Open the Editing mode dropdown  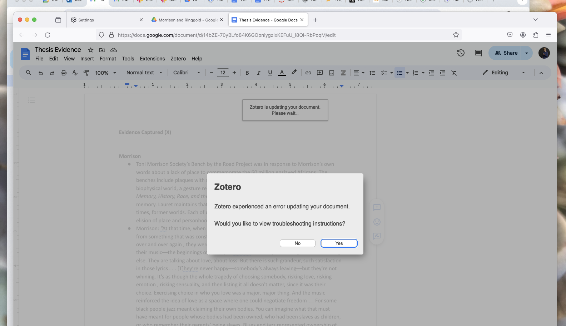click(x=504, y=73)
